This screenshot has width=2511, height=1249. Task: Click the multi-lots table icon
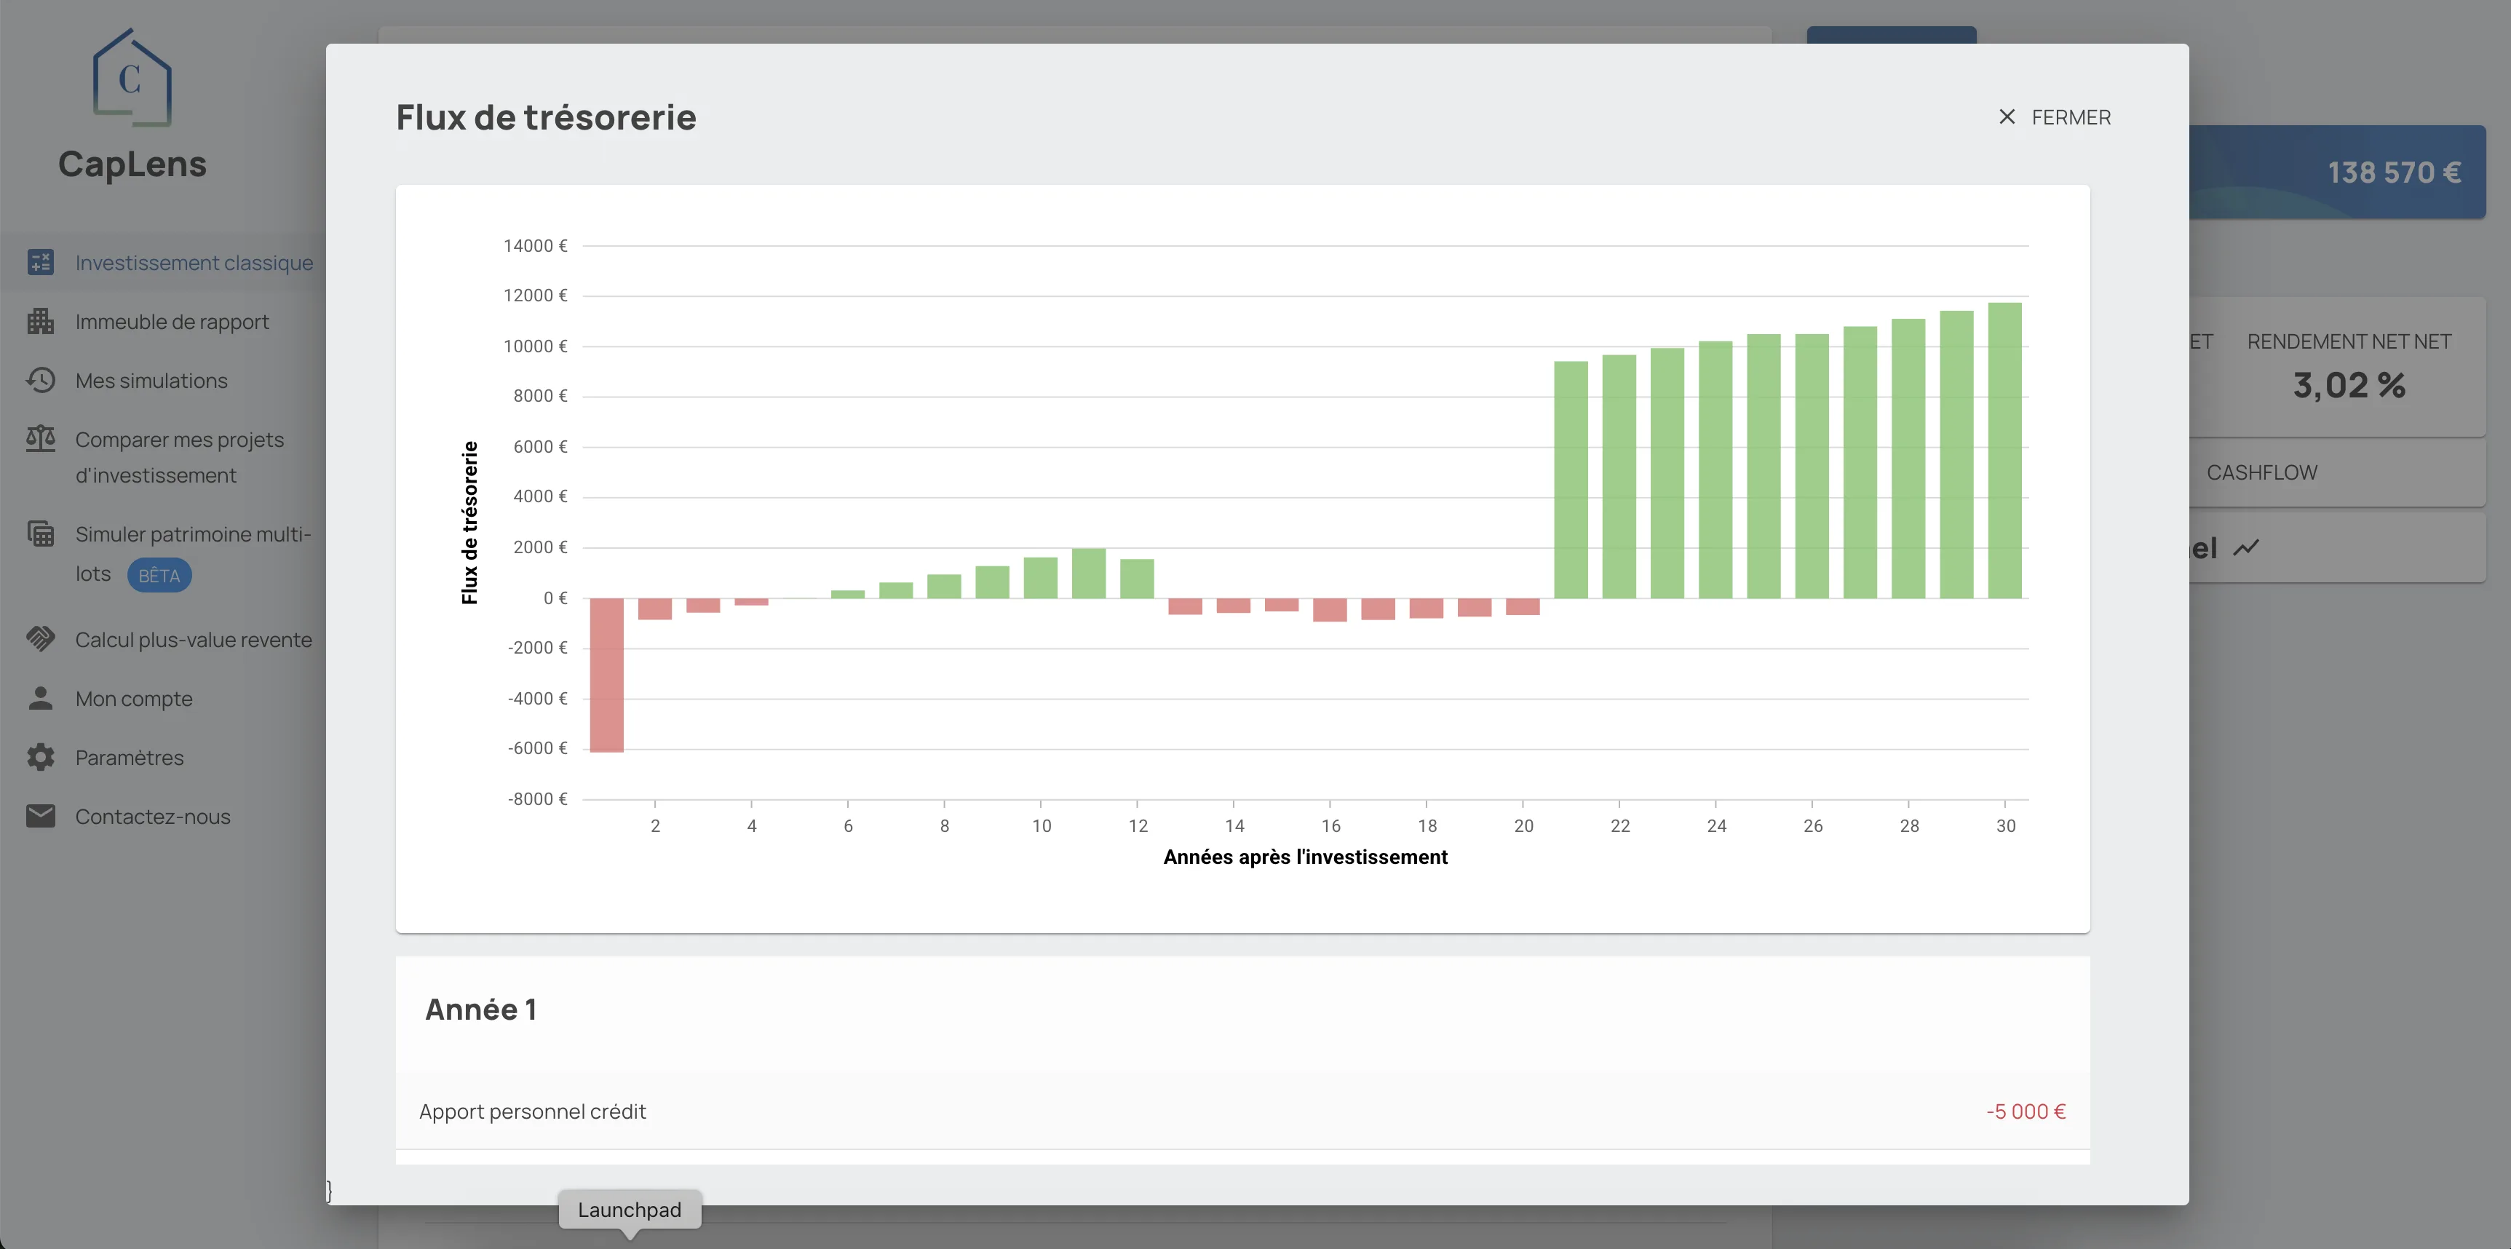point(40,534)
